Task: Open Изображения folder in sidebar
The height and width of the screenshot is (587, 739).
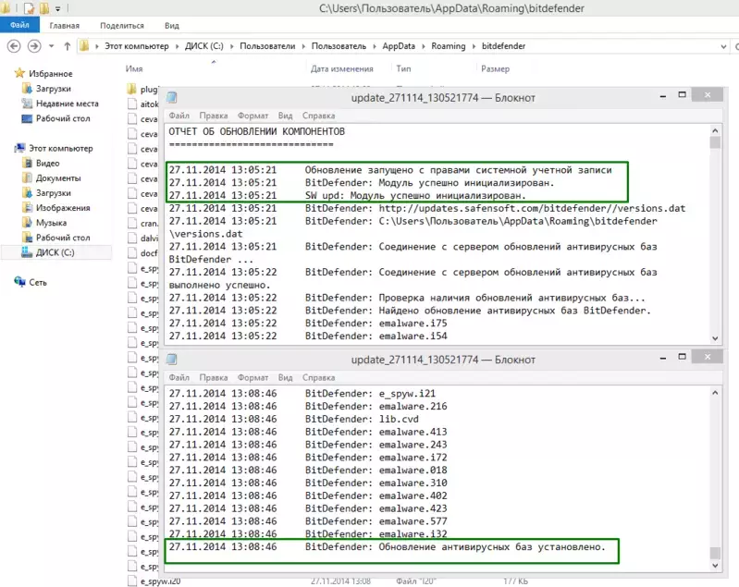Action: pyautogui.click(x=63, y=208)
